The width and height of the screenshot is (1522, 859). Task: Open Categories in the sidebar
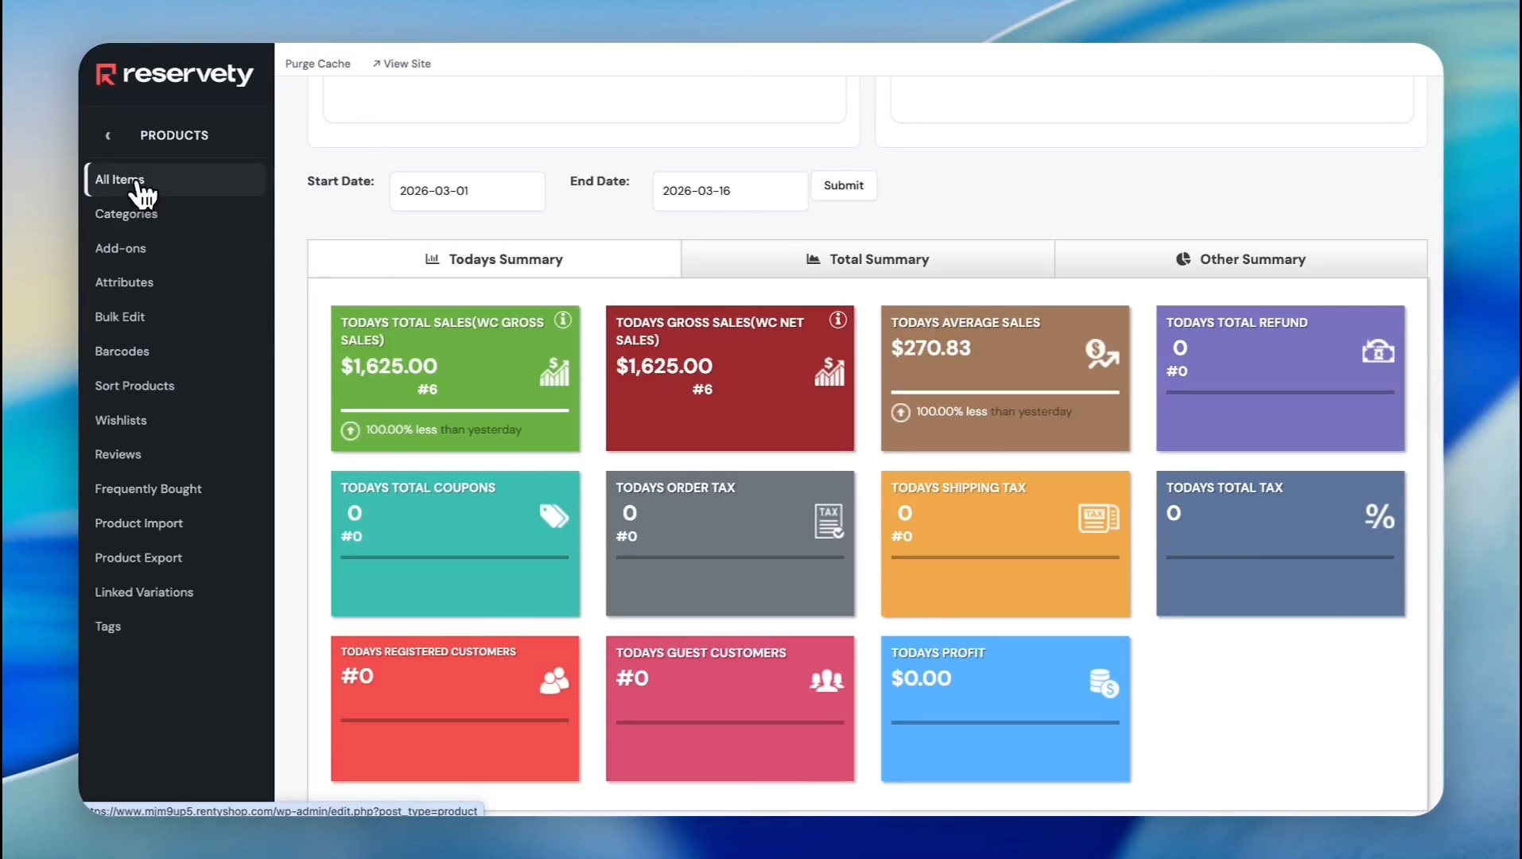(126, 214)
